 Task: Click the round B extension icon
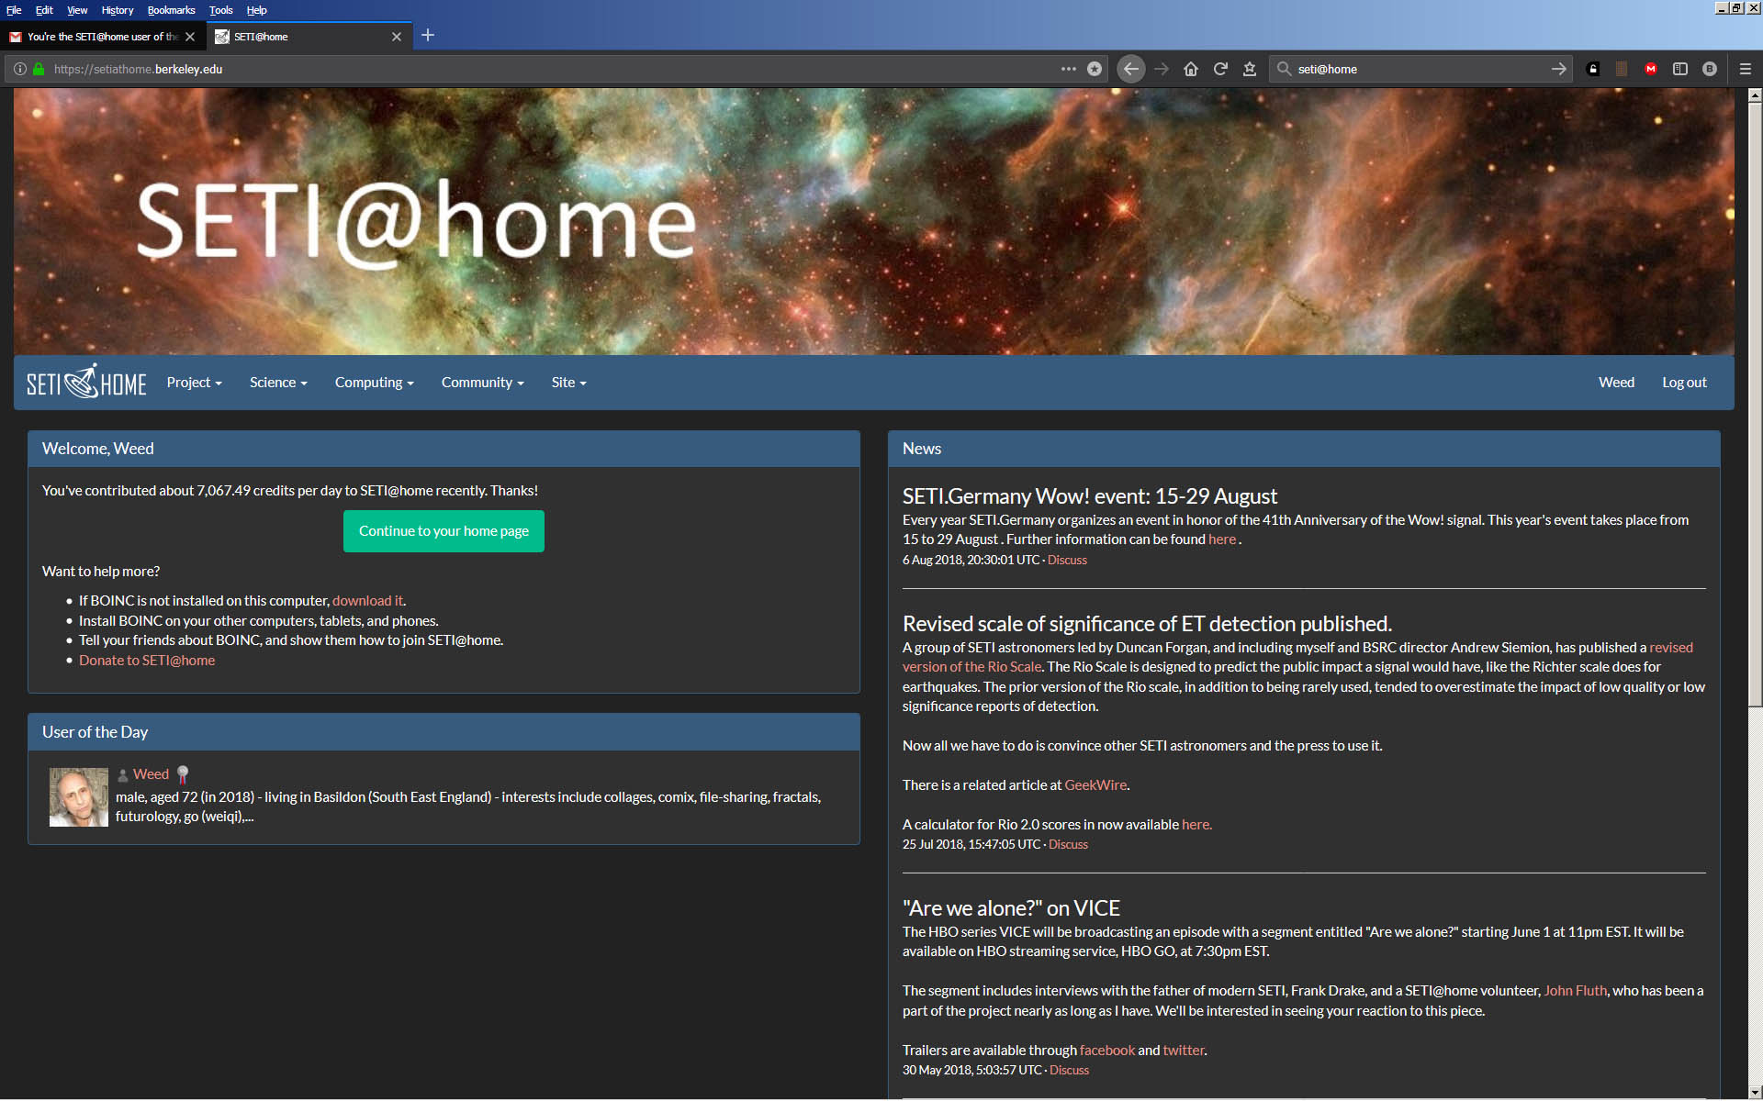(x=1710, y=69)
